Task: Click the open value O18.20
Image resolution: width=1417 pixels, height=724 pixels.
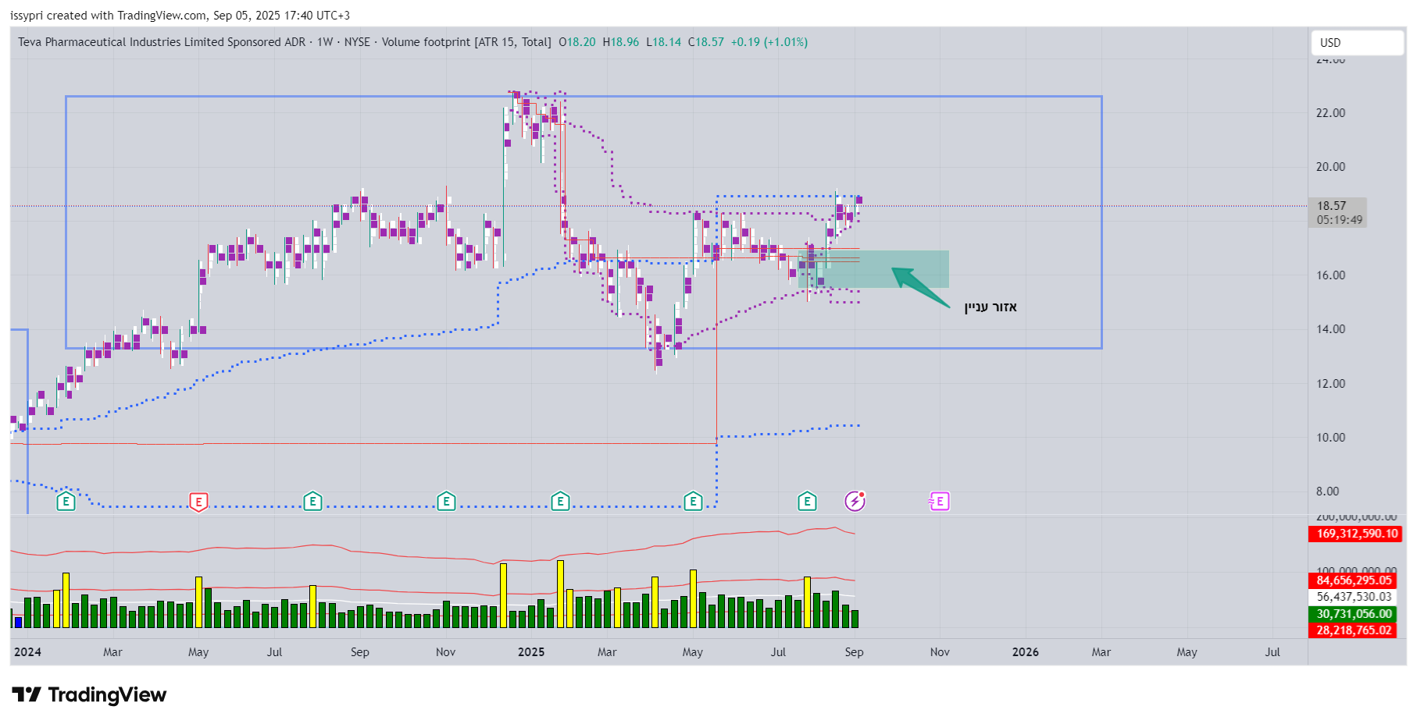Action: click(577, 42)
